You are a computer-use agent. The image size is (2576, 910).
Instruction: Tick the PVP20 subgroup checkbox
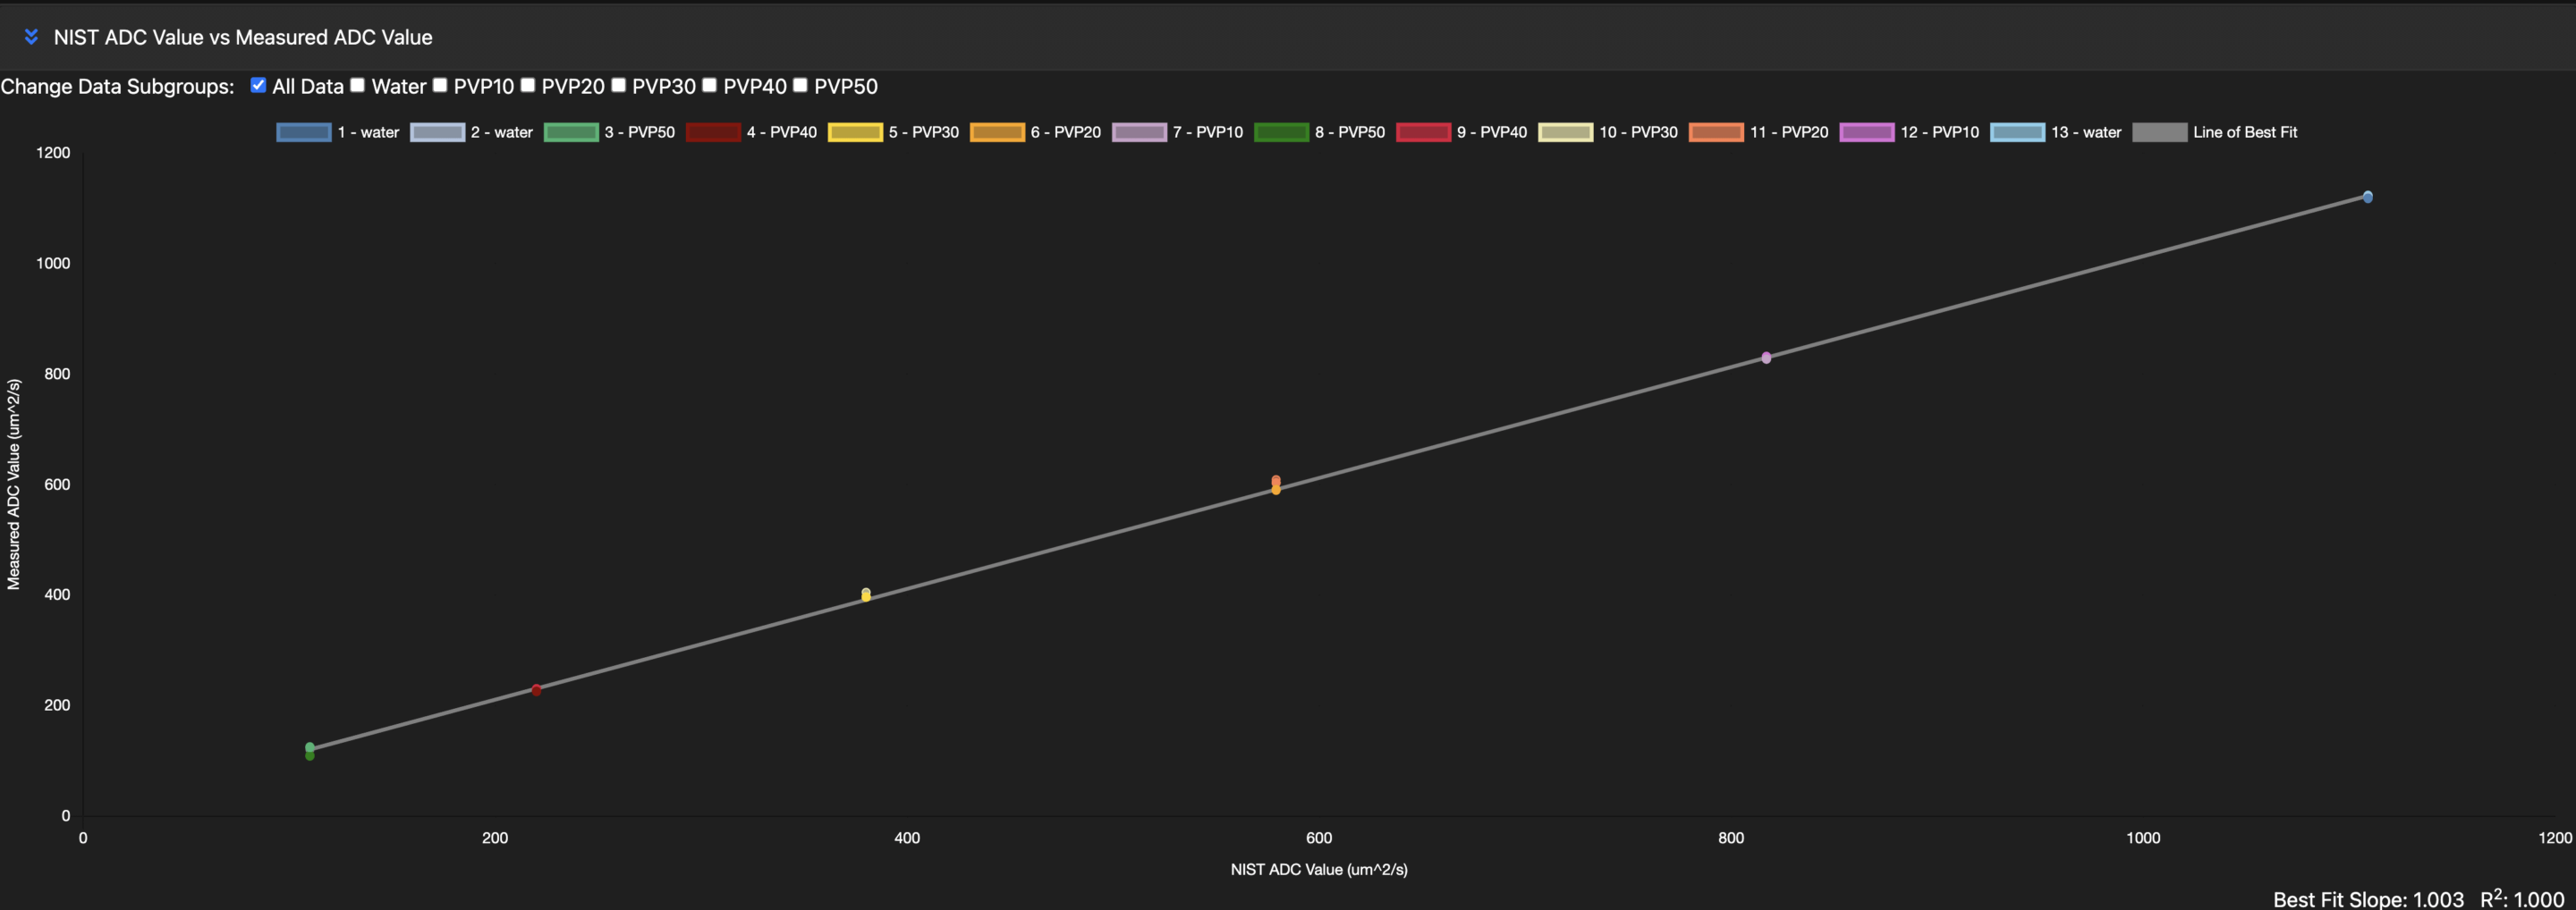click(527, 85)
